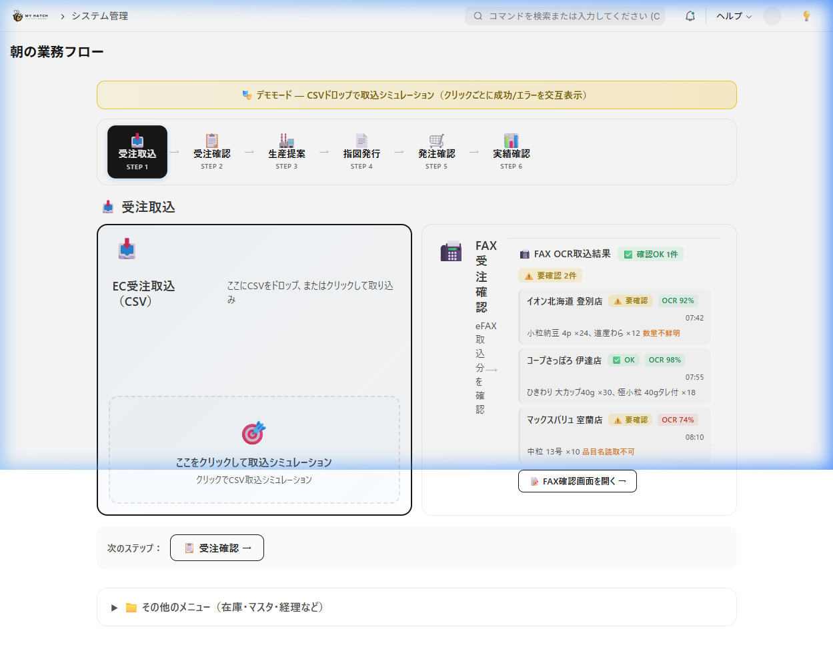Select the マックスバリュ 室蘭店 FAX entry
833x653 pixels.
click(614, 435)
